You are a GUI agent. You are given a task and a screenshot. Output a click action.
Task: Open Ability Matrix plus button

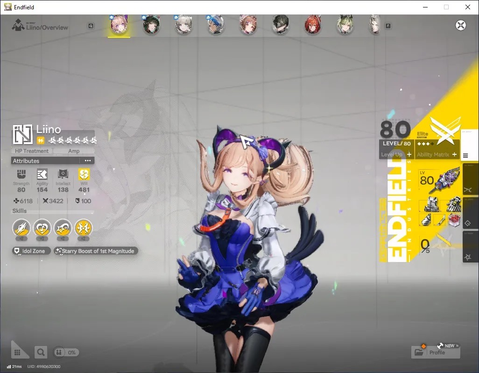pyautogui.click(x=454, y=155)
